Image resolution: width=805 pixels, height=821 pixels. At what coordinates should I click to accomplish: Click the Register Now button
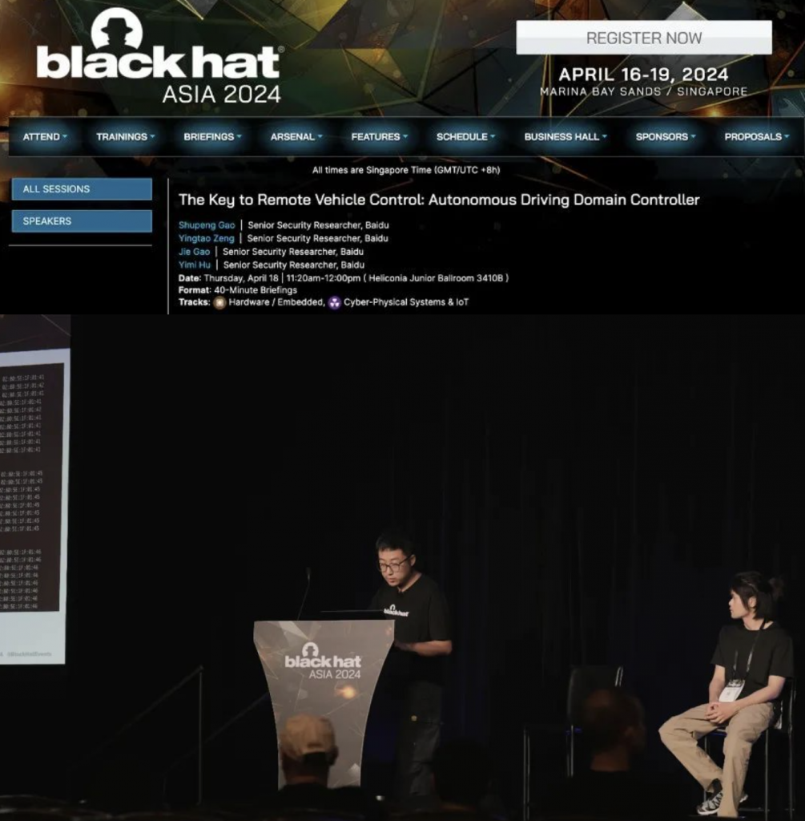(644, 38)
